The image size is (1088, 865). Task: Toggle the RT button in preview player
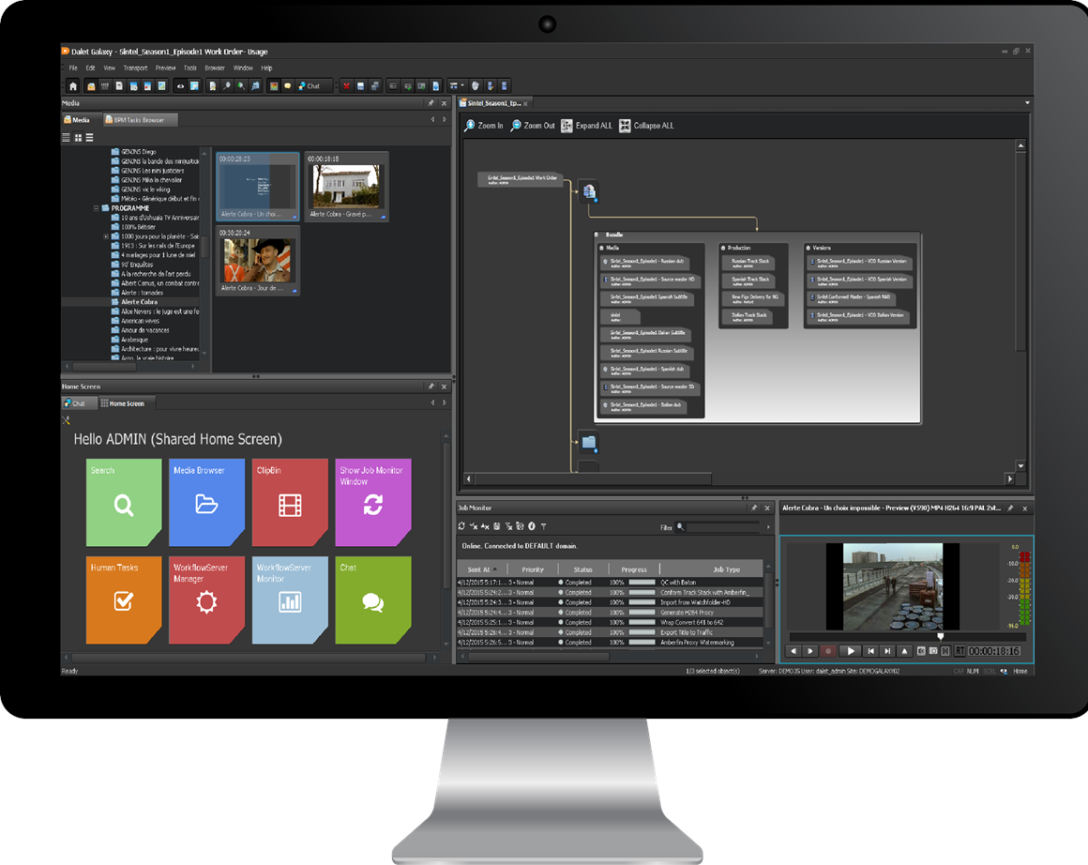point(959,650)
